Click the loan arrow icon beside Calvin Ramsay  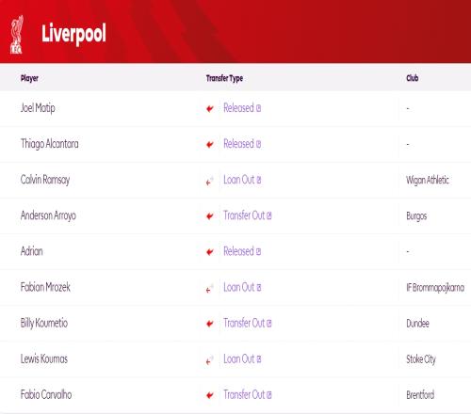coord(210,181)
